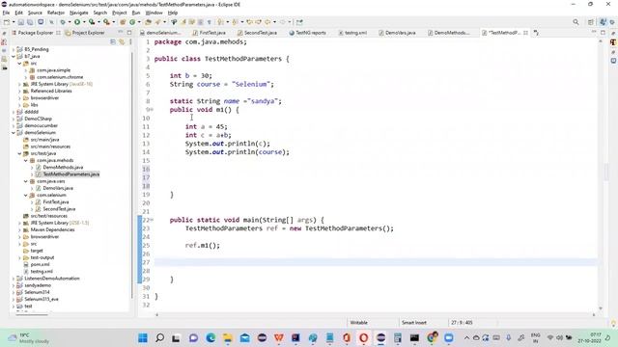
Task: Click the Save toolbar icon
Action: coord(21,22)
